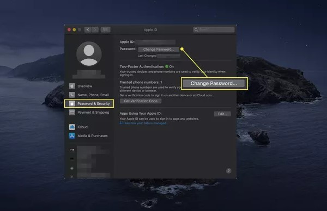Click the iCloud cloud icon

pyautogui.click(x=72, y=127)
